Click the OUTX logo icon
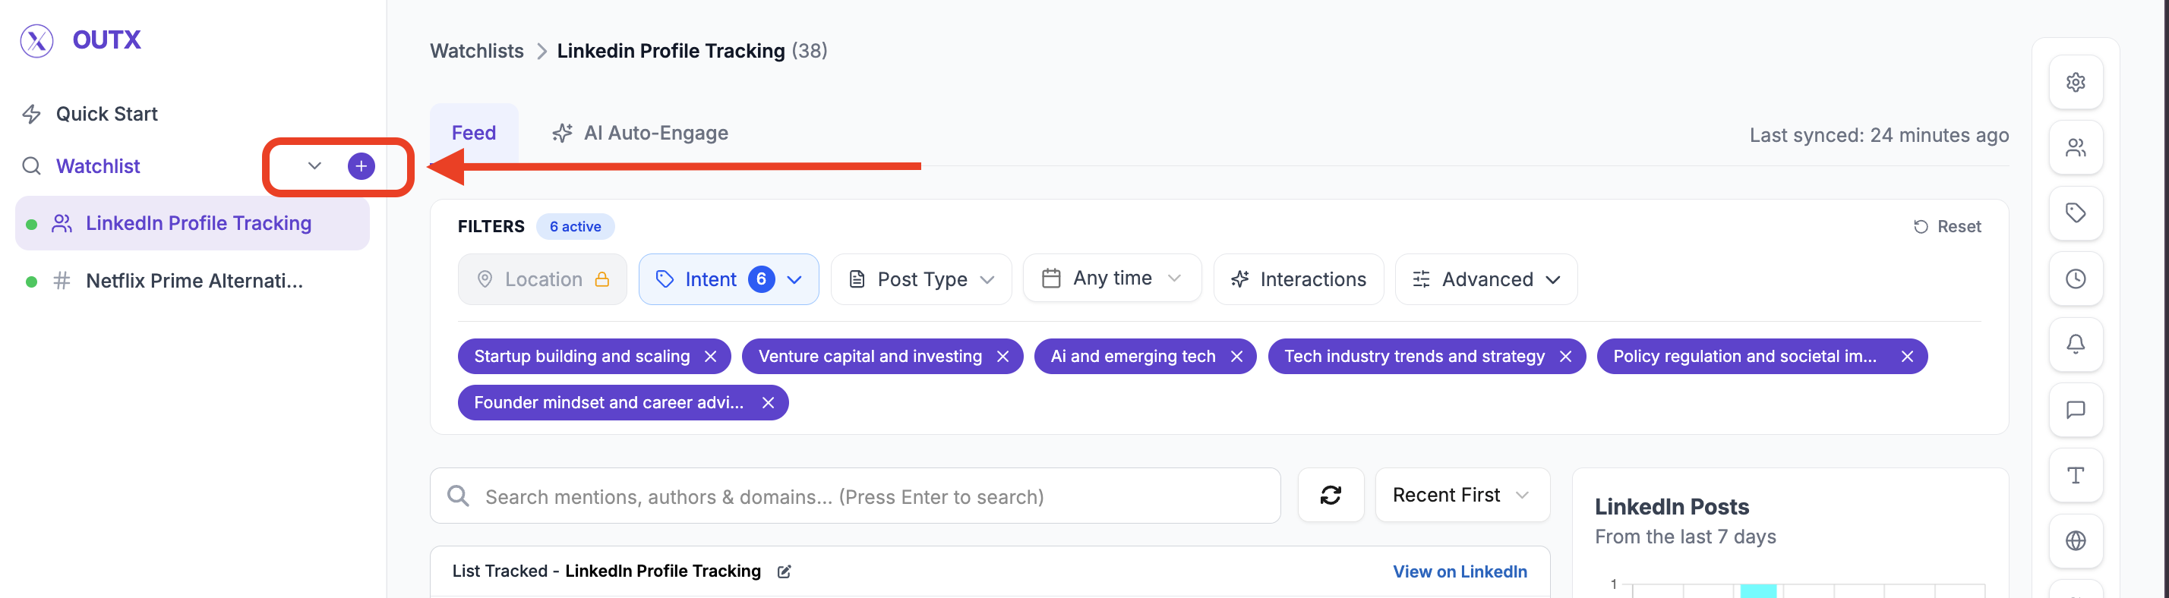 click(x=36, y=40)
